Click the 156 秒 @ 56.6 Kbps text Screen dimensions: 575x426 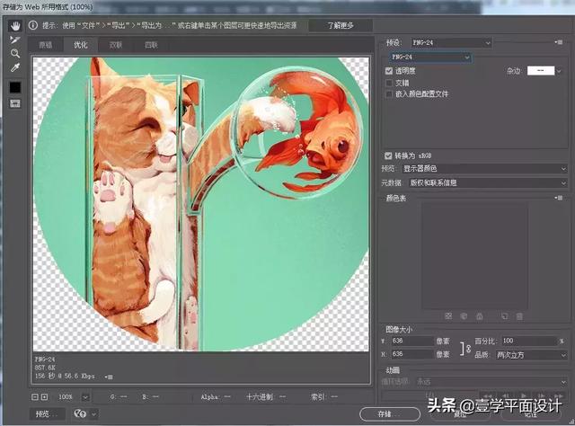(65, 376)
